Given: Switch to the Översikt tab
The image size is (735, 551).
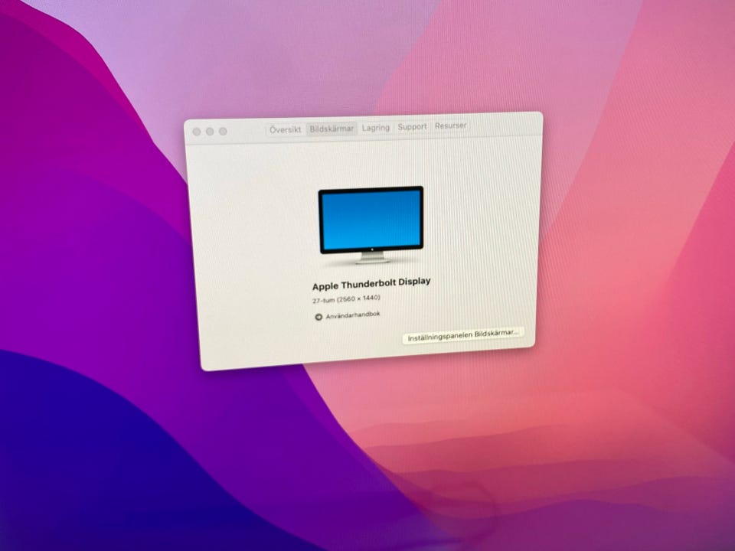Looking at the screenshot, I should 285,129.
